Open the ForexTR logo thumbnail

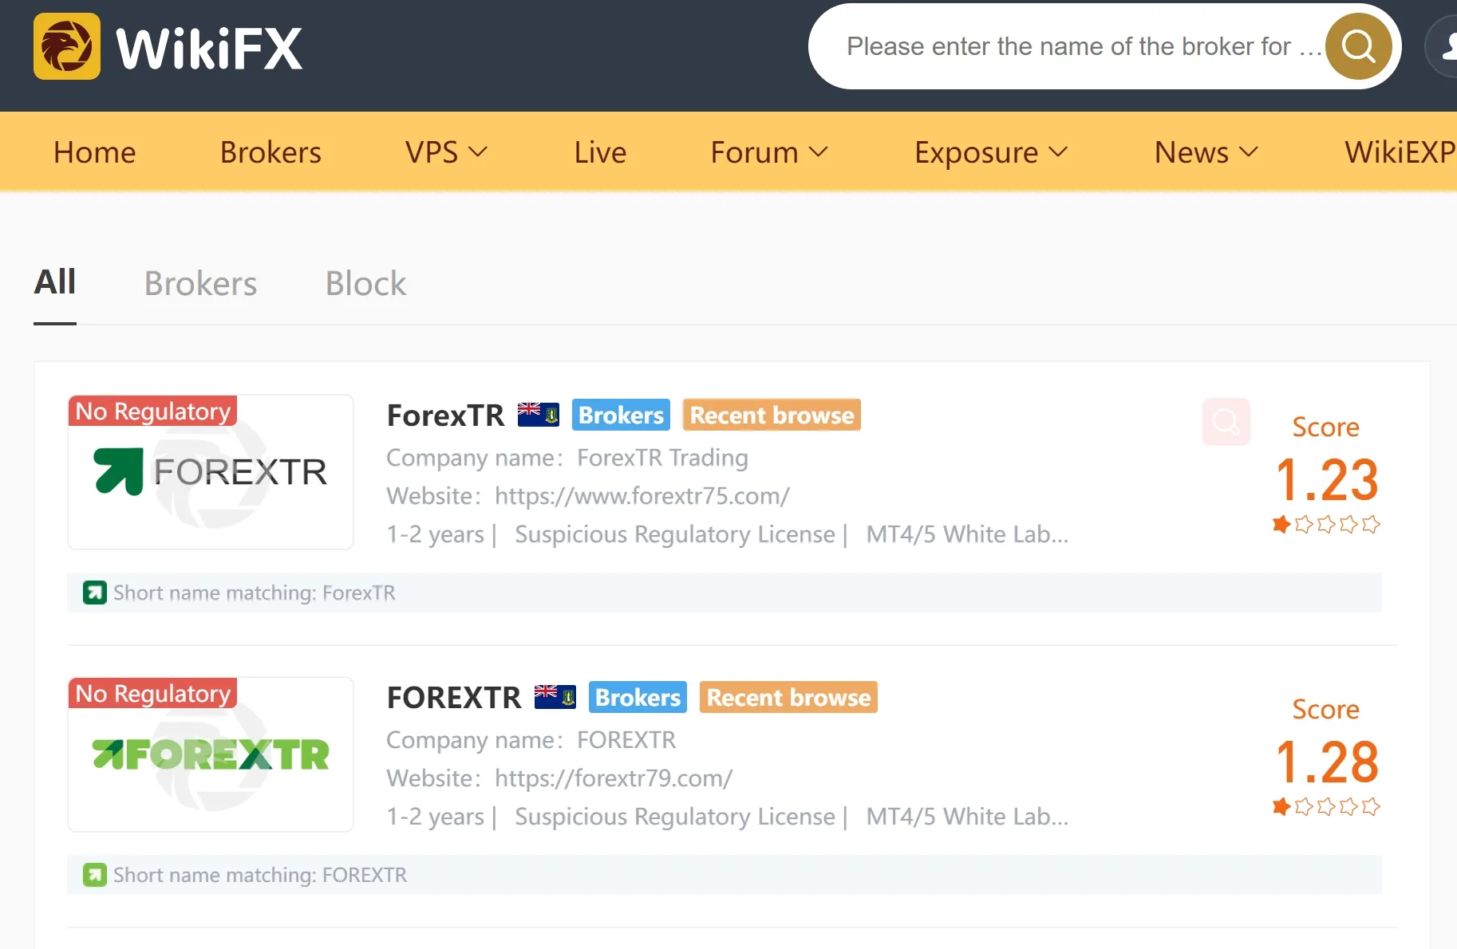click(211, 472)
